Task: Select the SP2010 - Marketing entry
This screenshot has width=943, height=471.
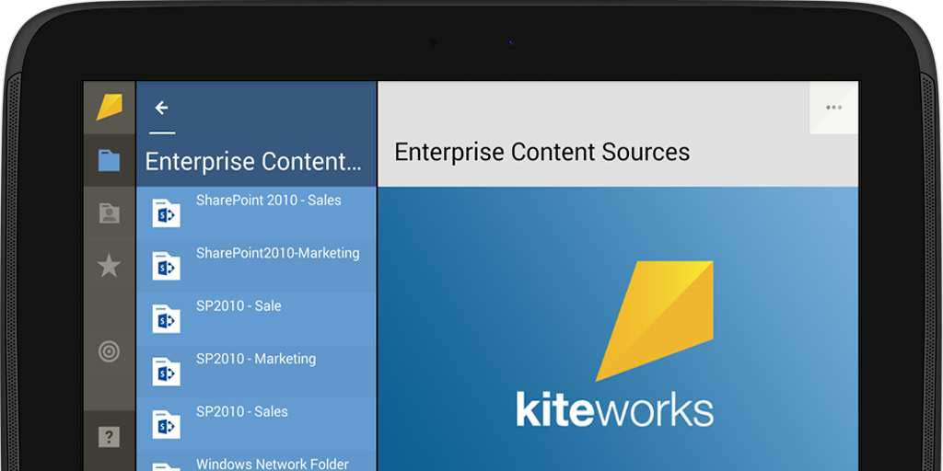Action: coord(255,359)
